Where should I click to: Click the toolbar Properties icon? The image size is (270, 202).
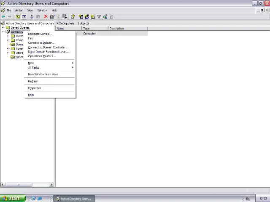tap(52, 17)
